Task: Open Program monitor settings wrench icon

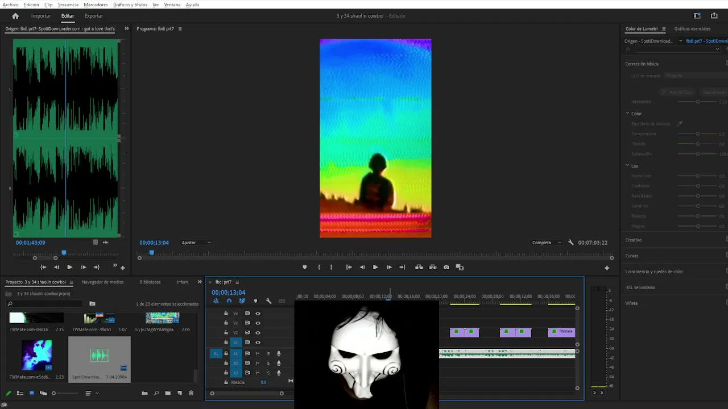Action: (571, 243)
